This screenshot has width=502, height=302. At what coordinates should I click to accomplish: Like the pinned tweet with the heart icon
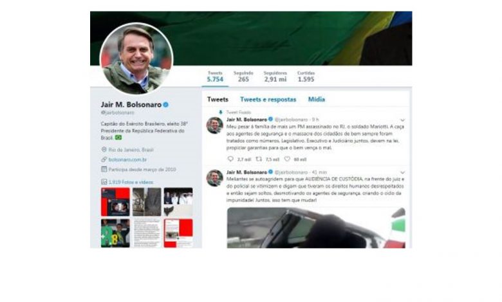[287, 159]
